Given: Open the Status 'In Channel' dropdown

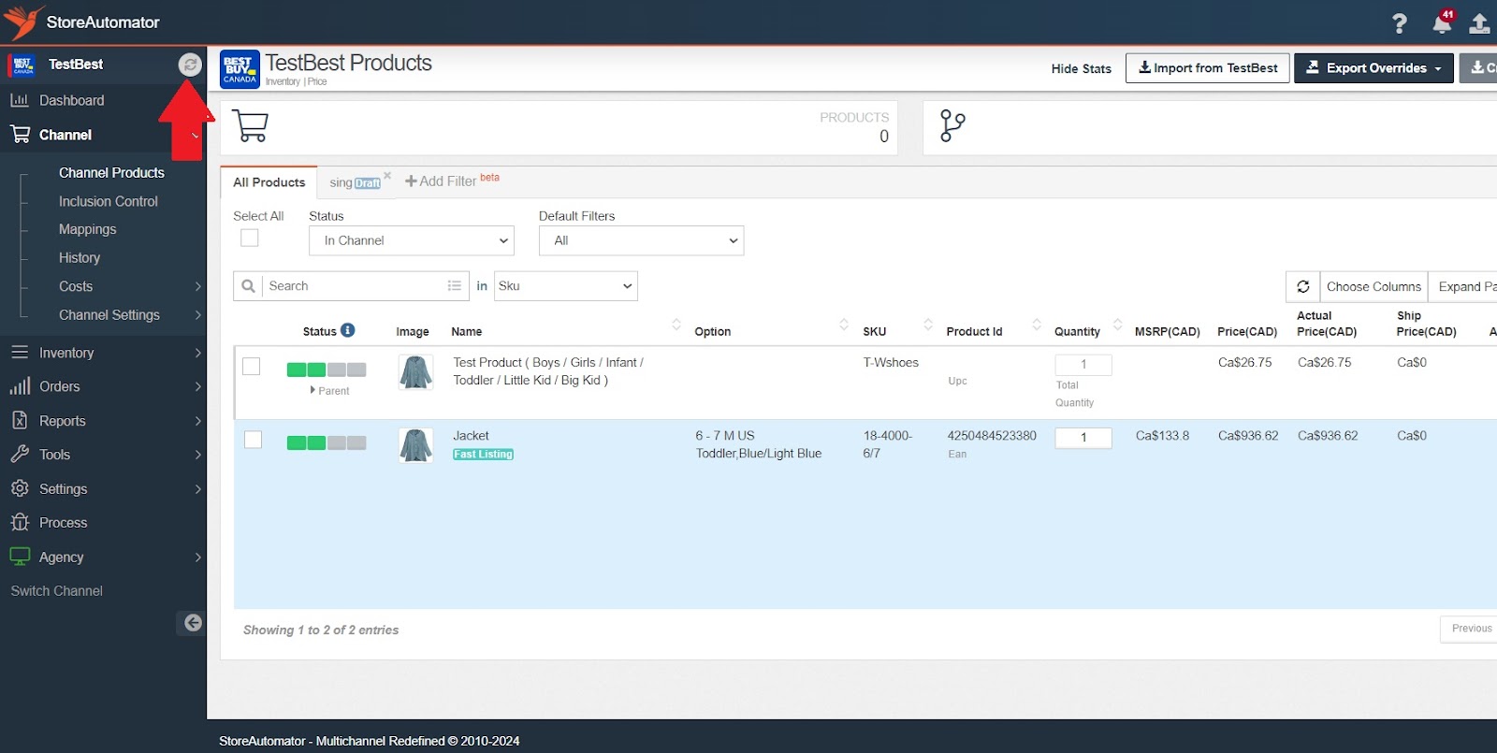Looking at the screenshot, I should 412,240.
